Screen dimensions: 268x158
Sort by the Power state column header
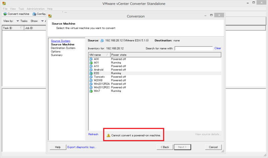(165, 55)
